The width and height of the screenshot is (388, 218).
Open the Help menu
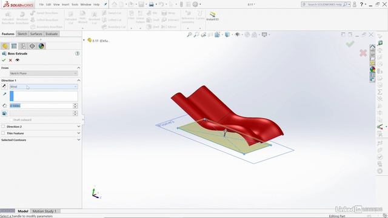pyautogui.click(x=96, y=4)
